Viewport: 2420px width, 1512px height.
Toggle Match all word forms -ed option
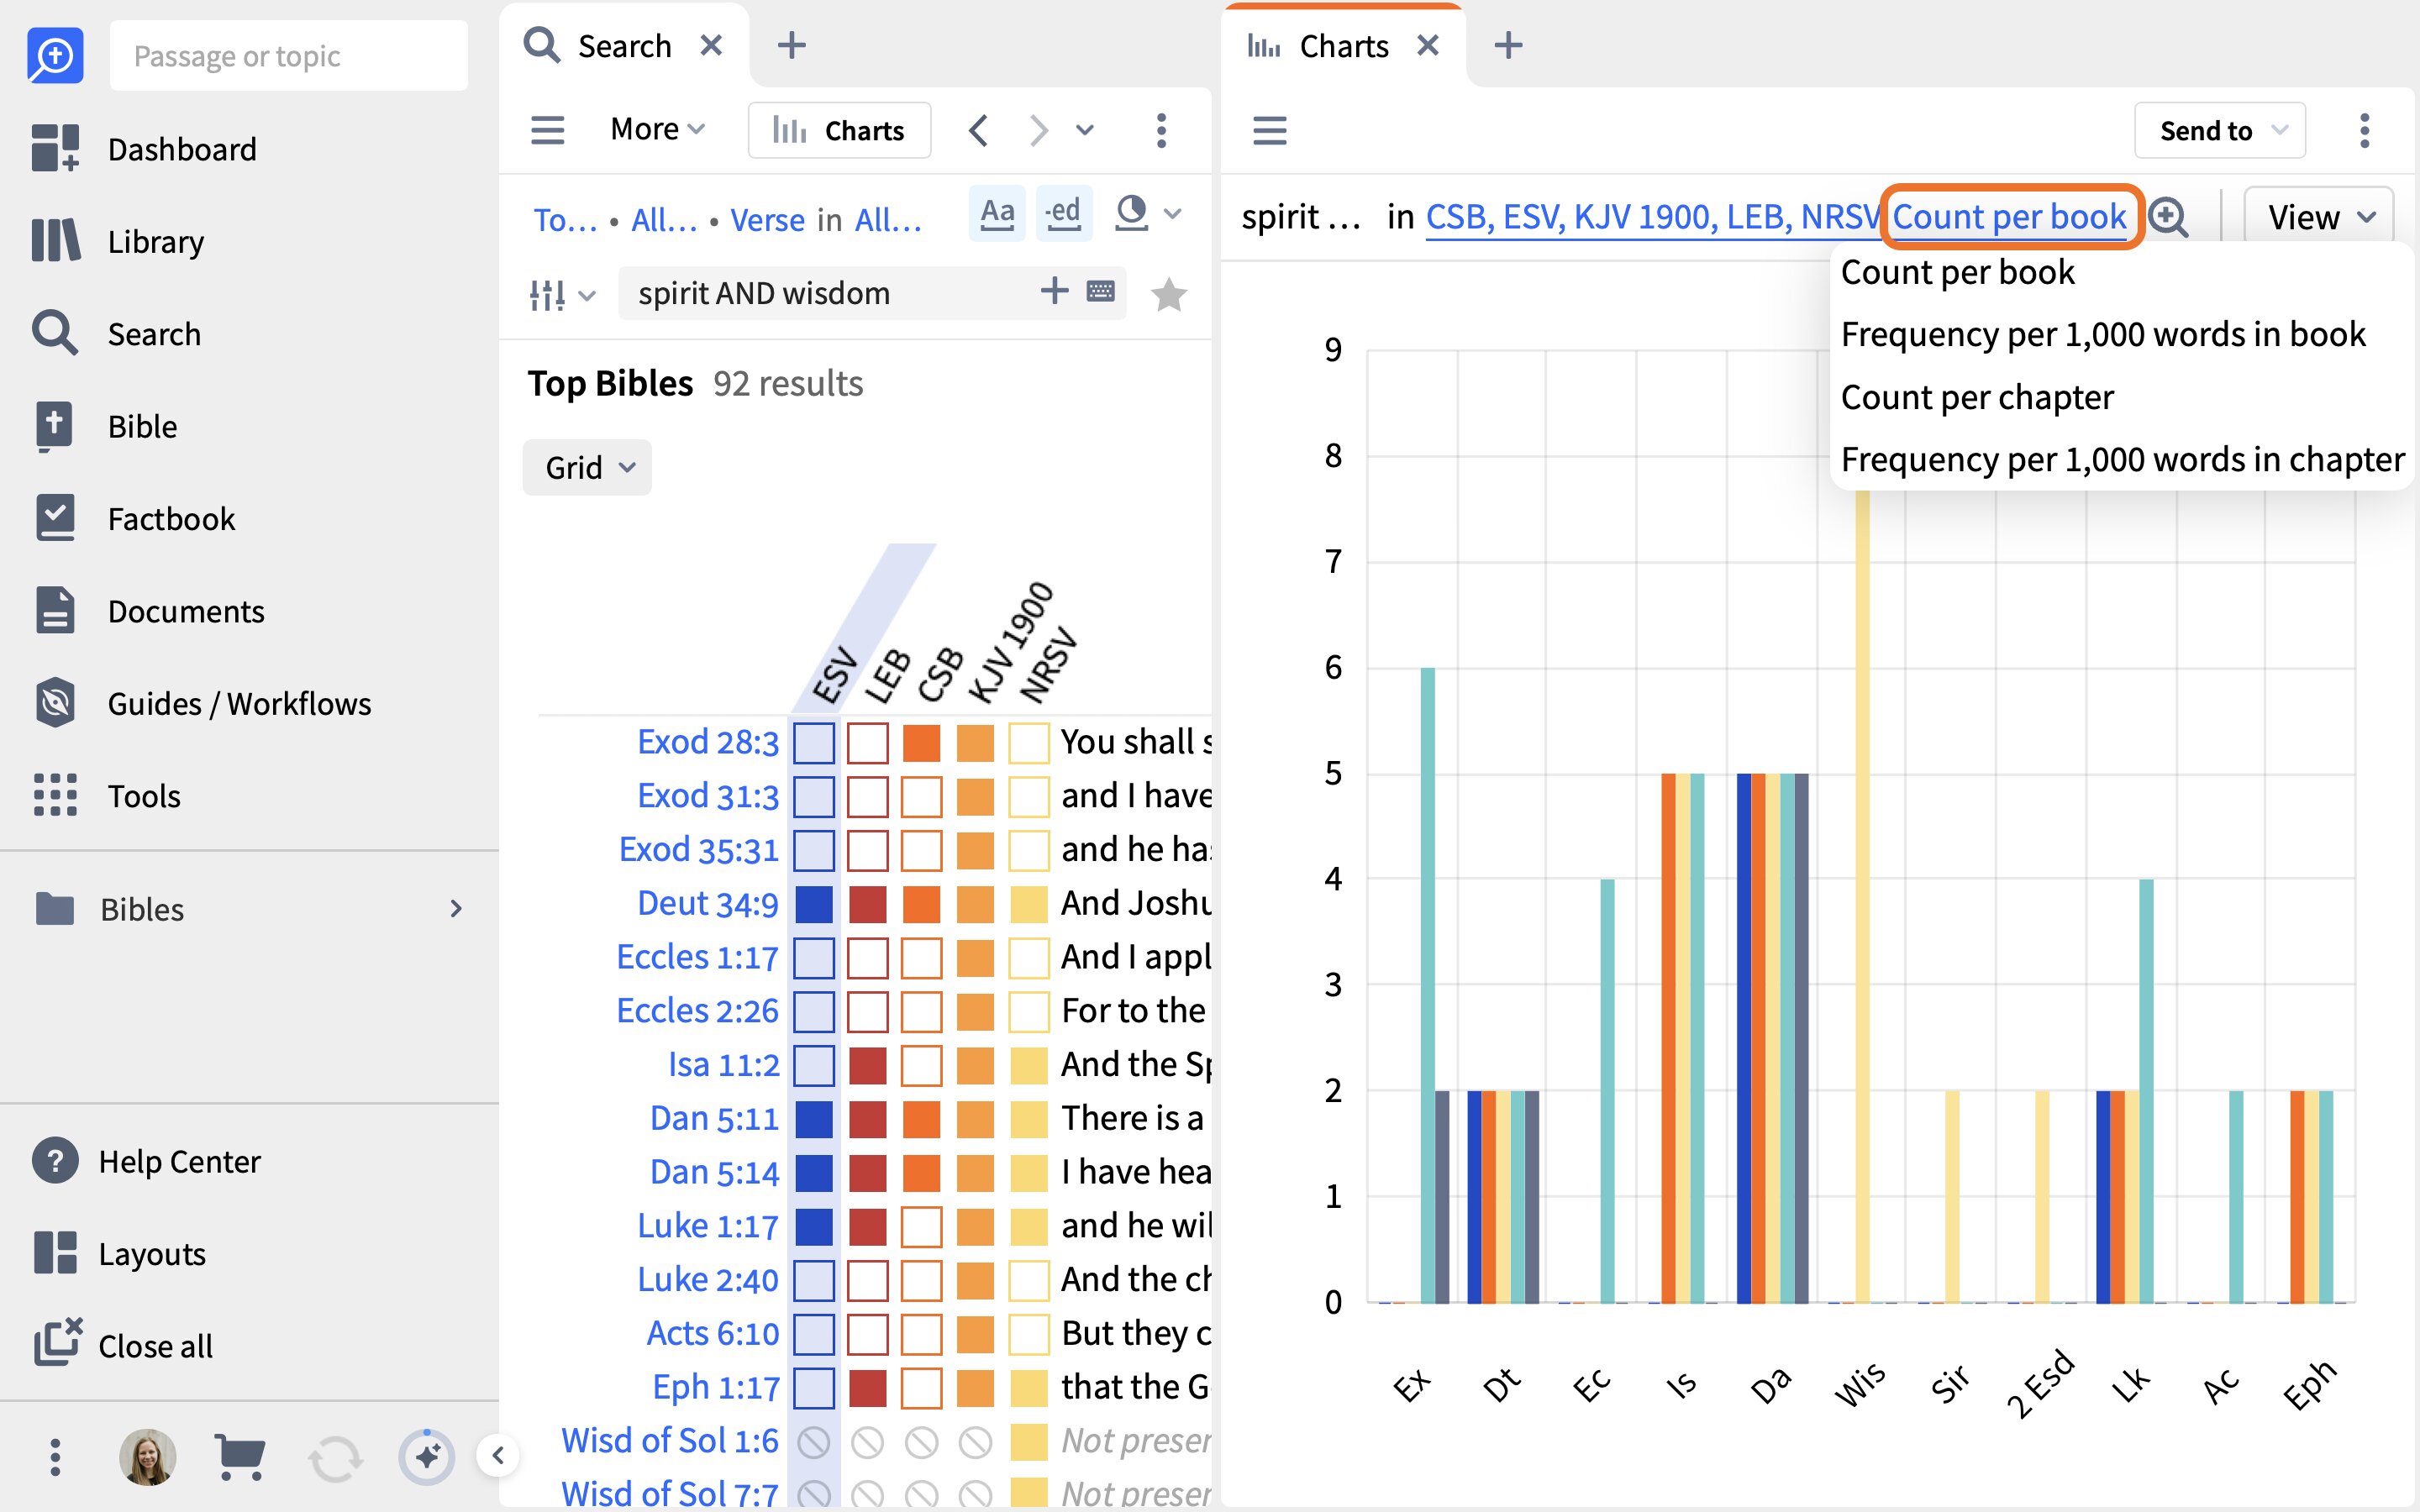[1063, 214]
